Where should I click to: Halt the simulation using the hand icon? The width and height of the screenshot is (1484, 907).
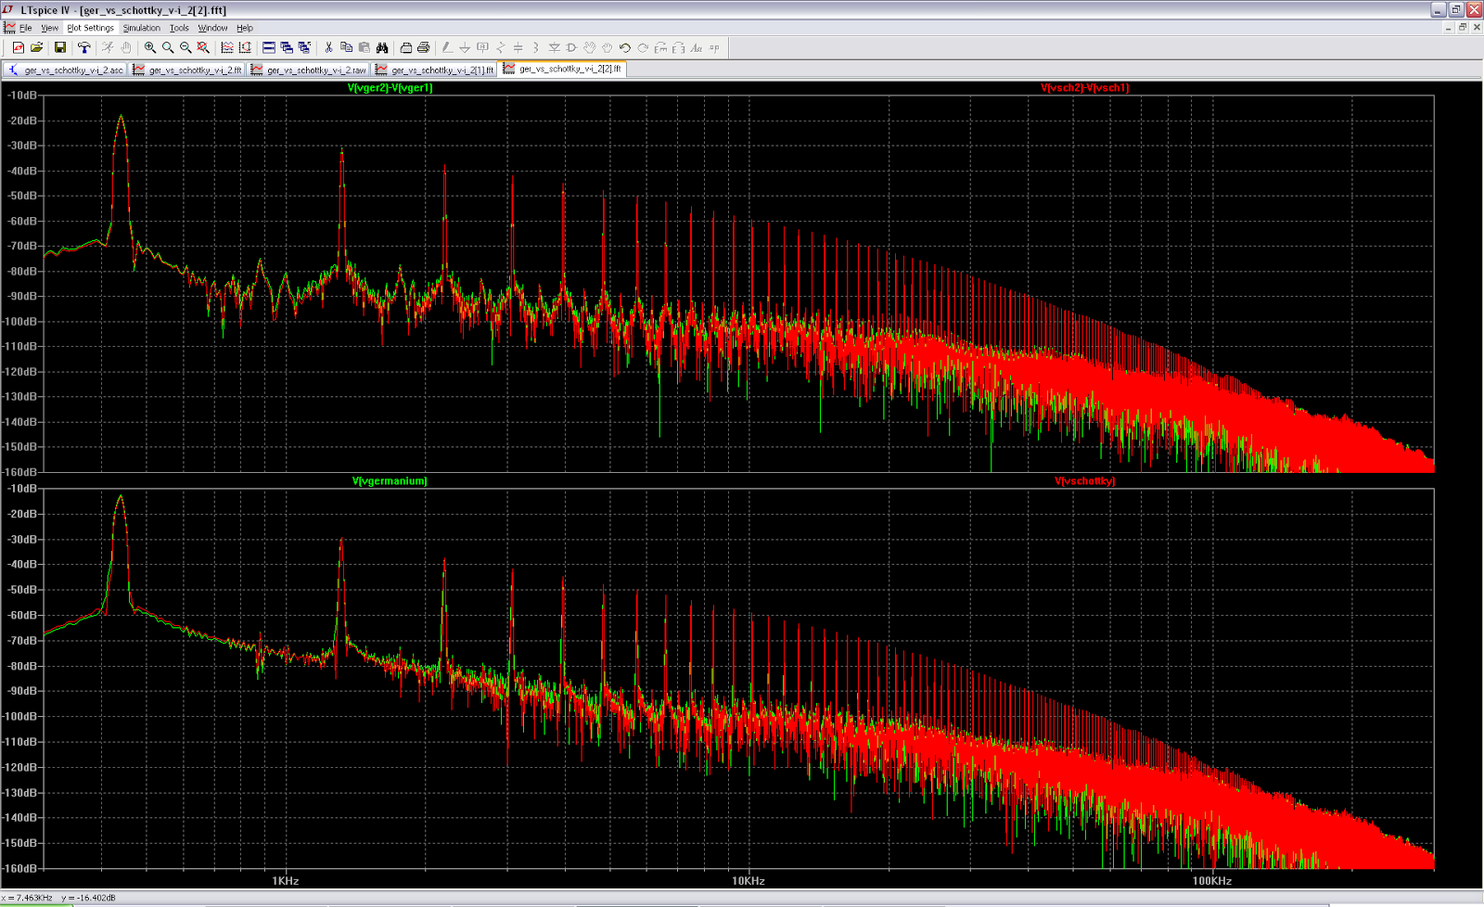126,47
